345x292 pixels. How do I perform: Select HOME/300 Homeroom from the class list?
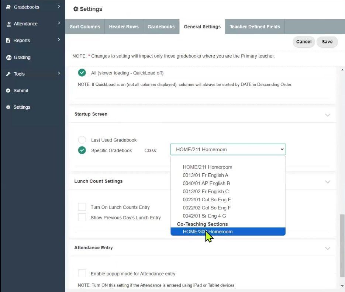click(x=207, y=232)
